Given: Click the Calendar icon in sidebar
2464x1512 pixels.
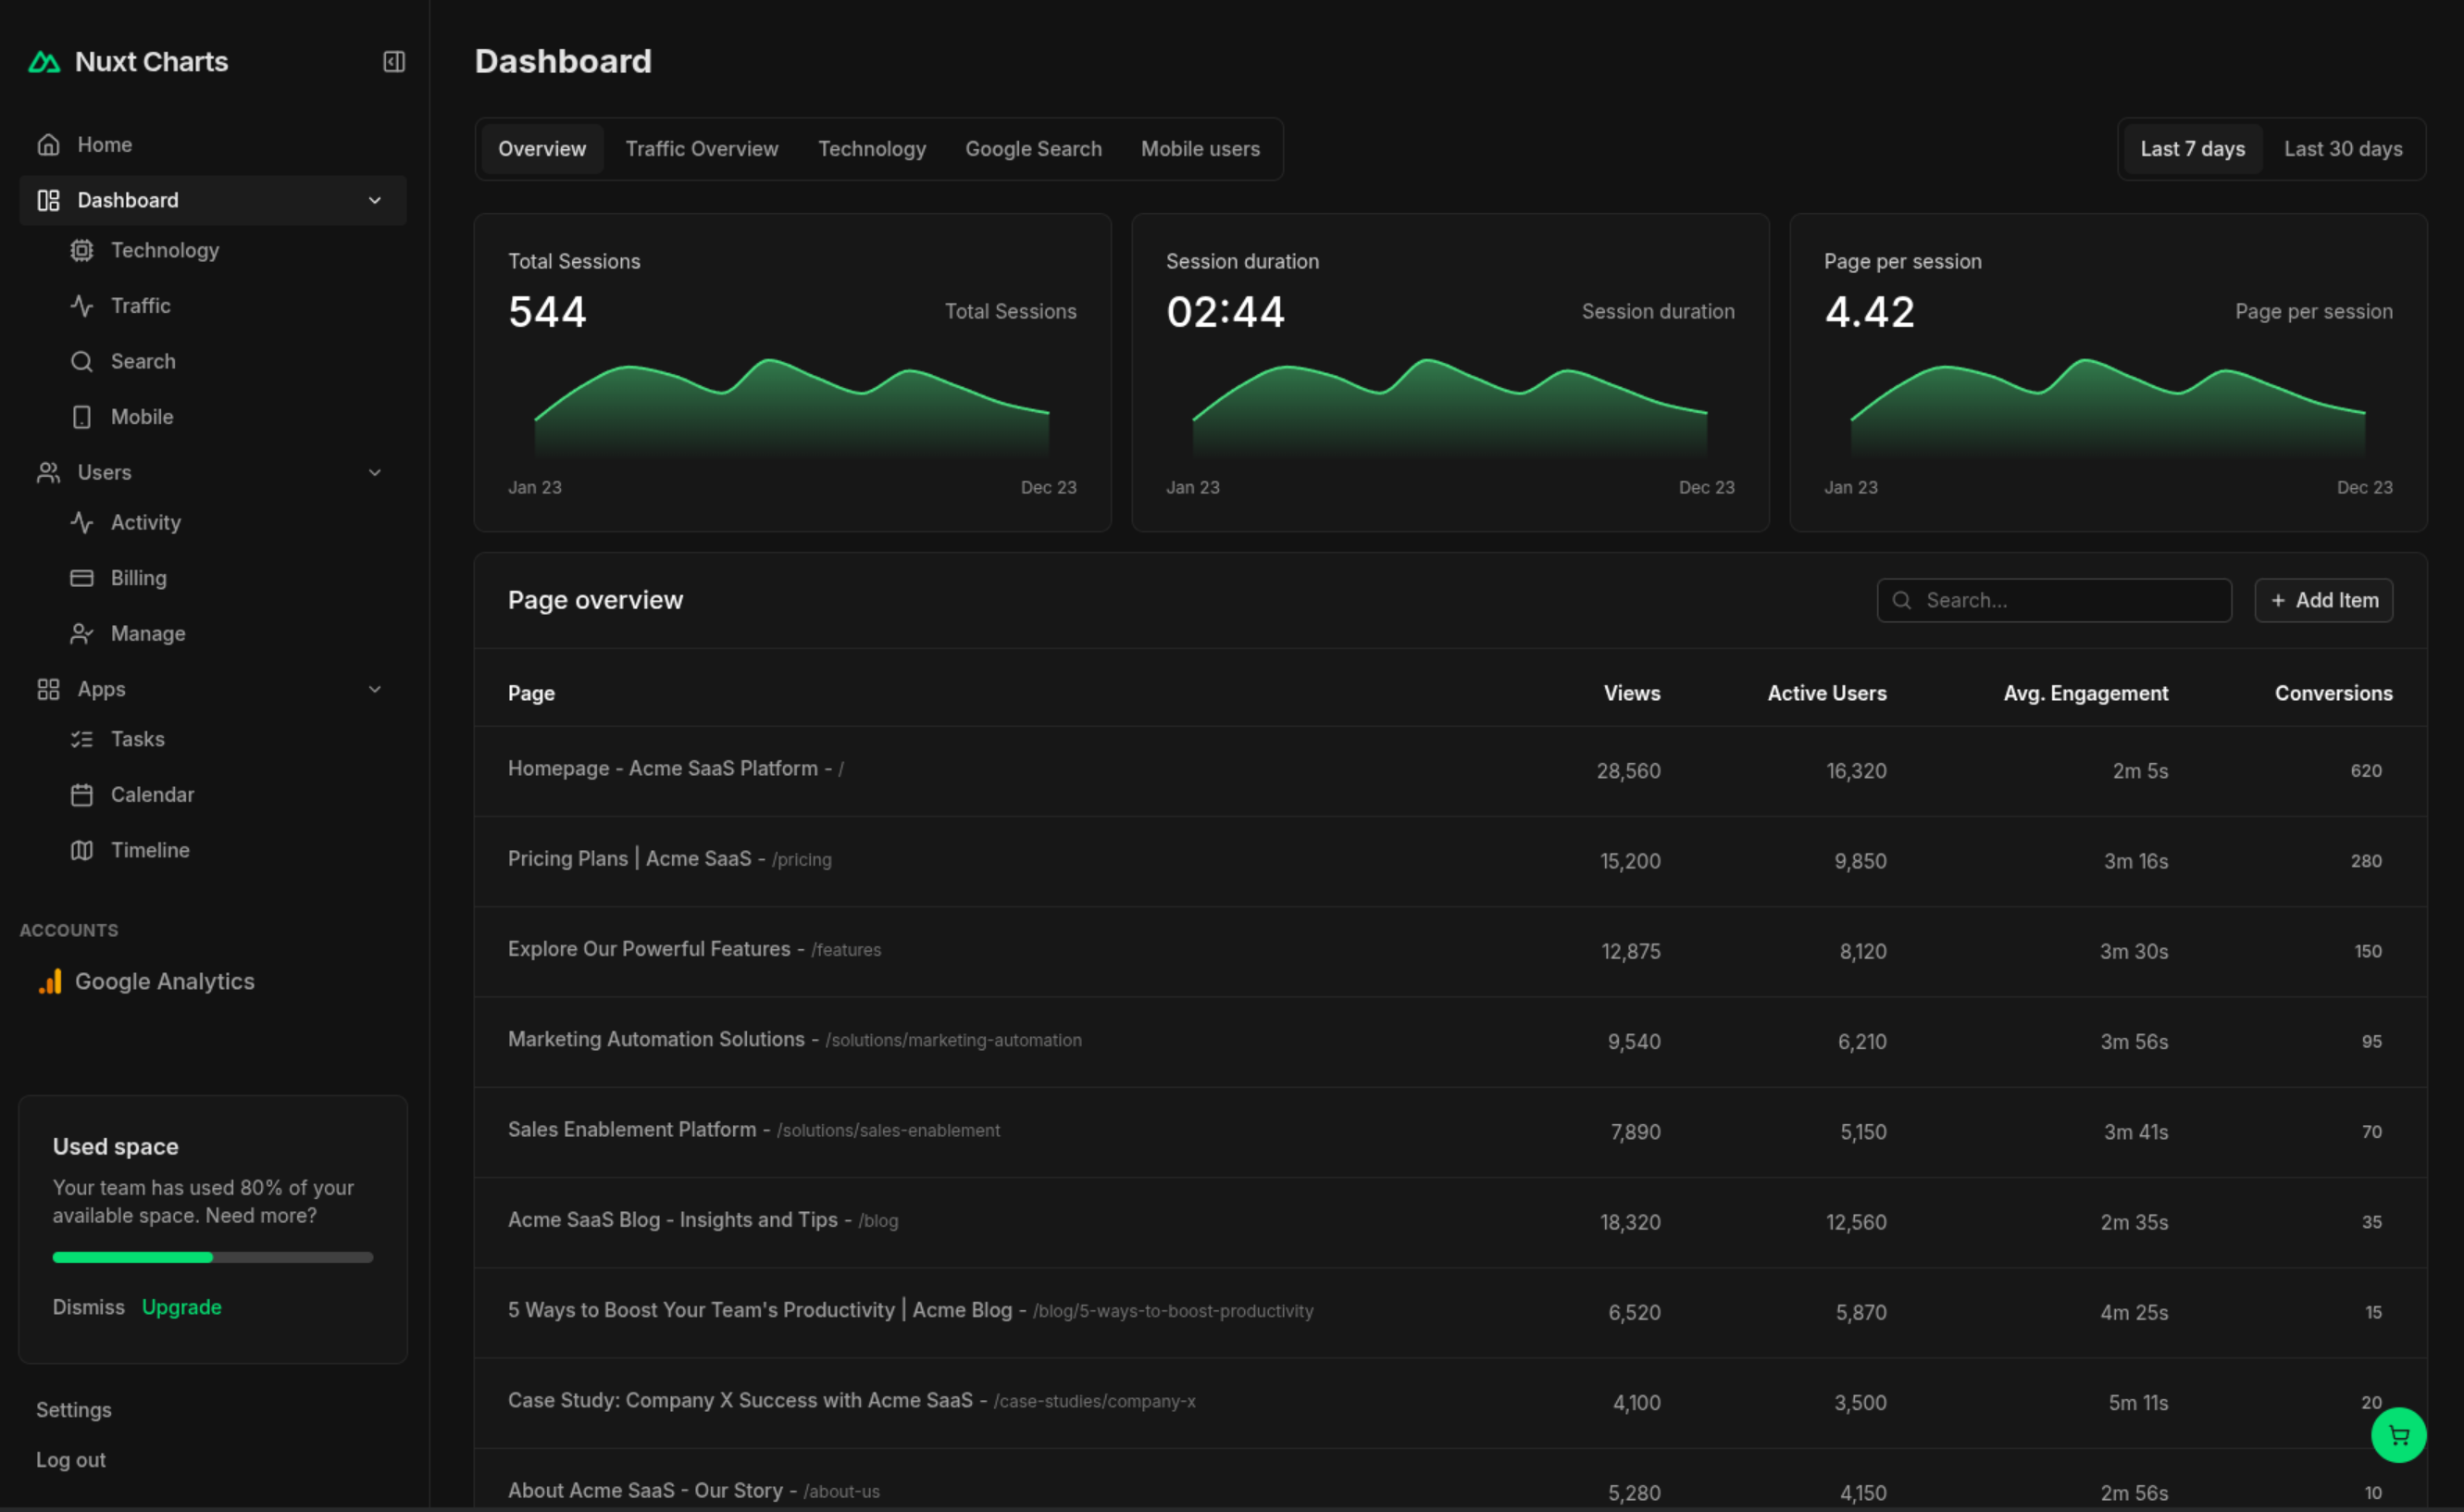Looking at the screenshot, I should pyautogui.click(x=82, y=795).
